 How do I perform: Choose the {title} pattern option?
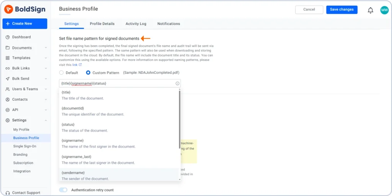click(119, 95)
